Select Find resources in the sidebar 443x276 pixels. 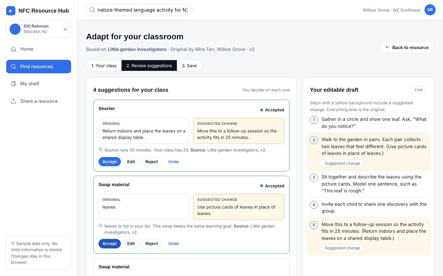[38, 67]
